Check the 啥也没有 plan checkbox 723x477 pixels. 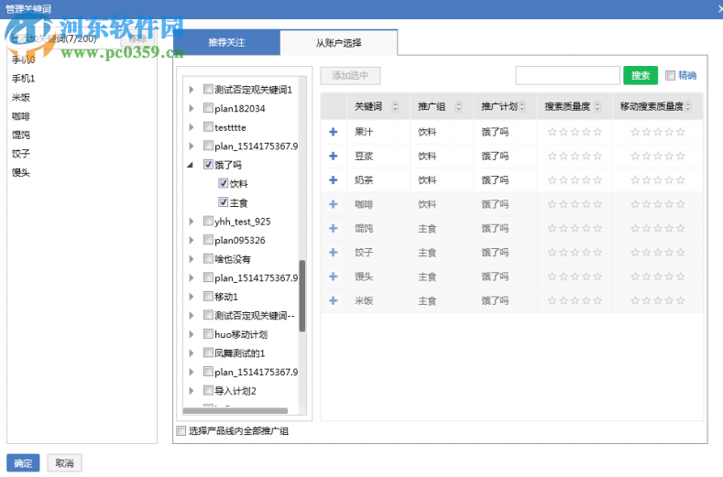point(208,258)
